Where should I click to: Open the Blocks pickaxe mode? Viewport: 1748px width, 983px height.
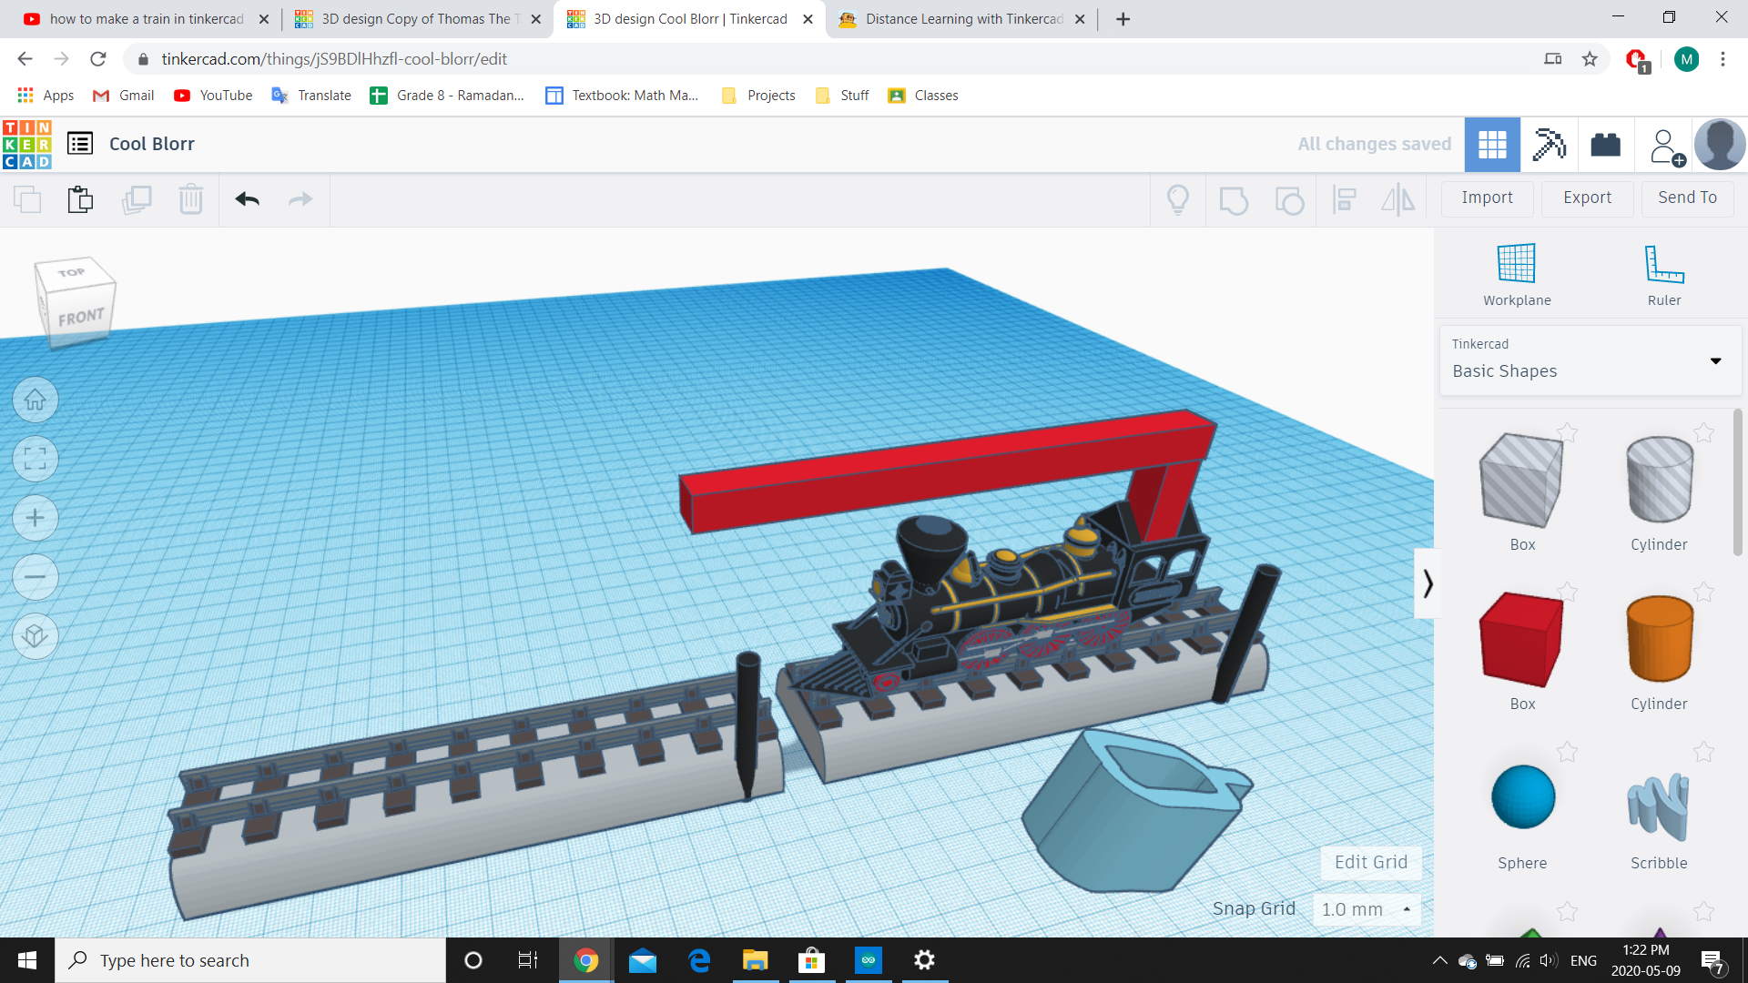(x=1549, y=144)
